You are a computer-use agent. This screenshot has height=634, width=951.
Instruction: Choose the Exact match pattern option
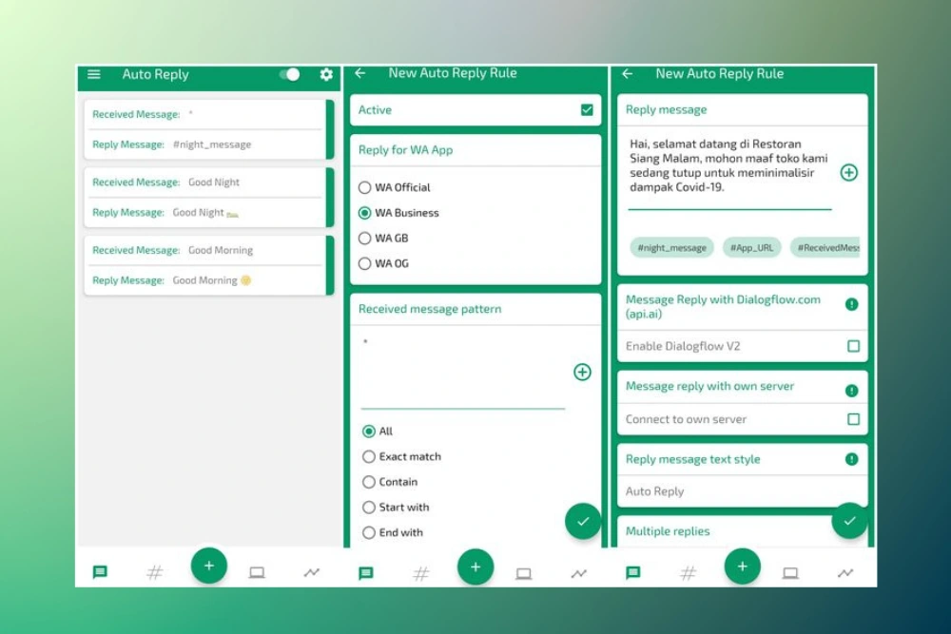369,456
